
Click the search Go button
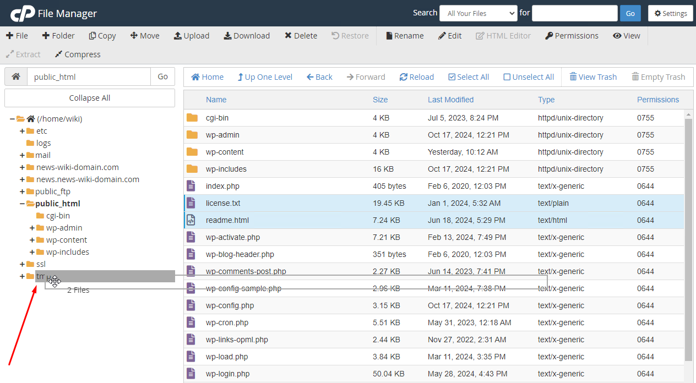(x=630, y=13)
